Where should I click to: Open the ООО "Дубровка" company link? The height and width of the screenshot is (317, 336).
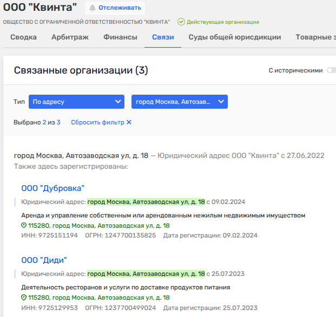(x=53, y=188)
